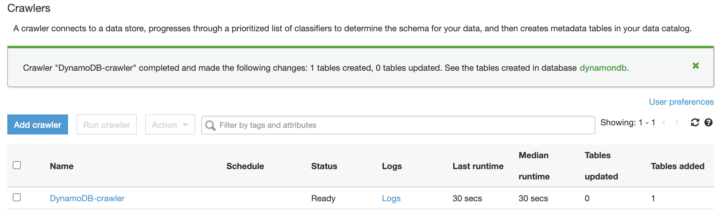Open the help question mark icon
Image resolution: width=724 pixels, height=221 pixels.
(x=708, y=122)
